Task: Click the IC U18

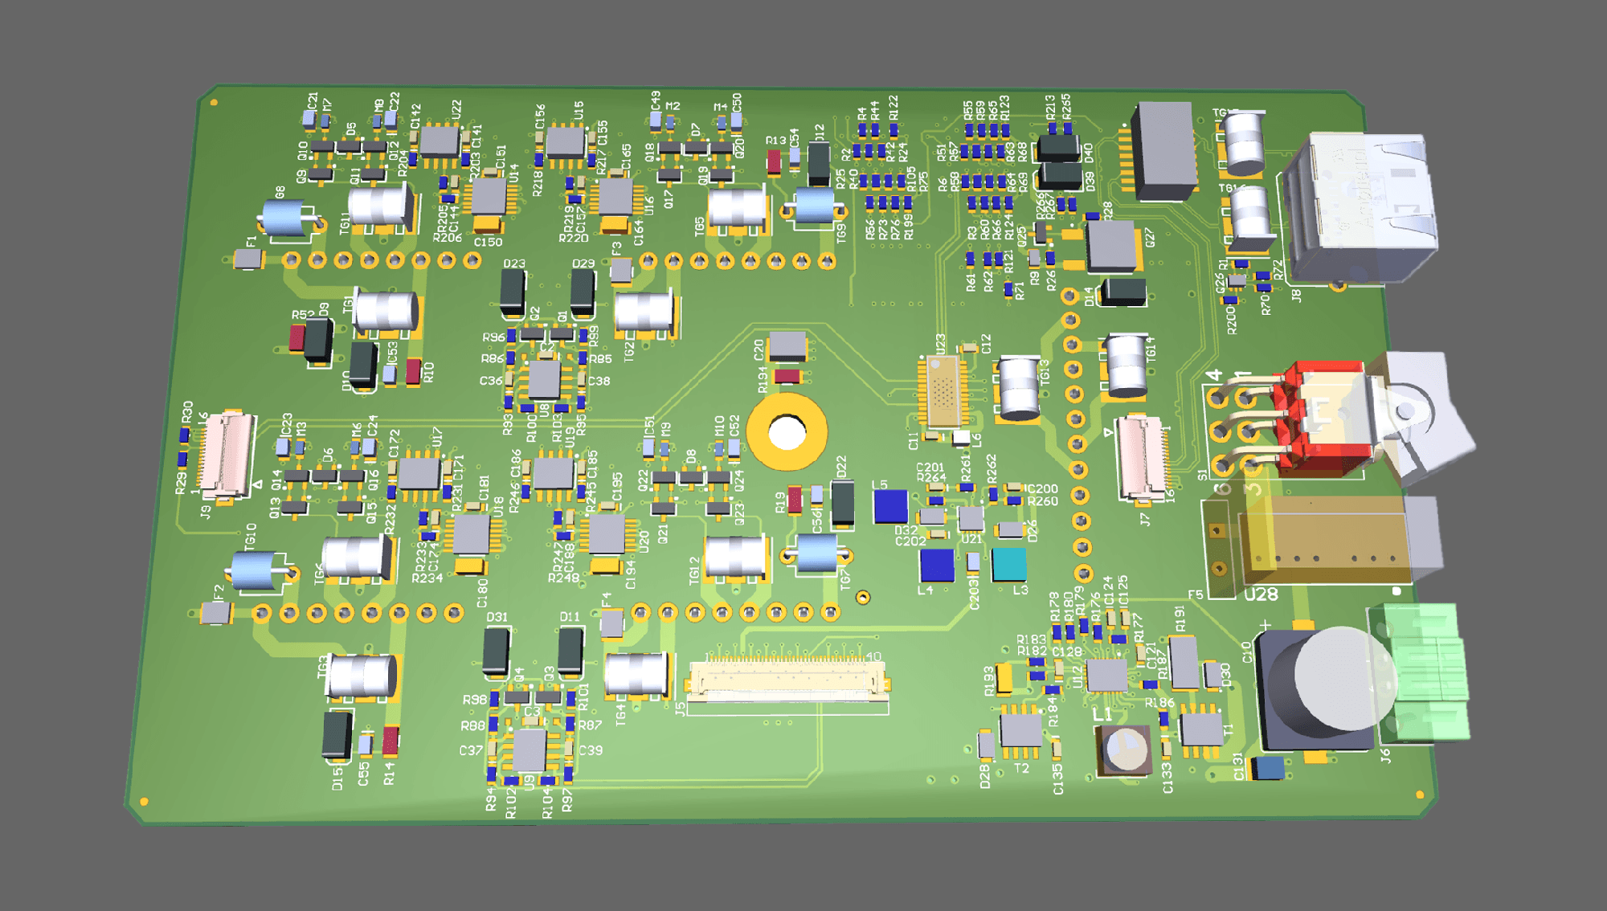Action: 472,533
